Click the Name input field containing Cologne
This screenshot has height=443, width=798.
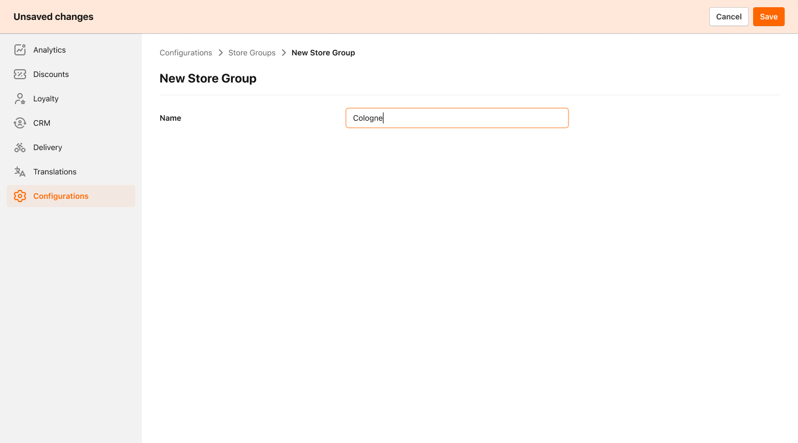457,118
